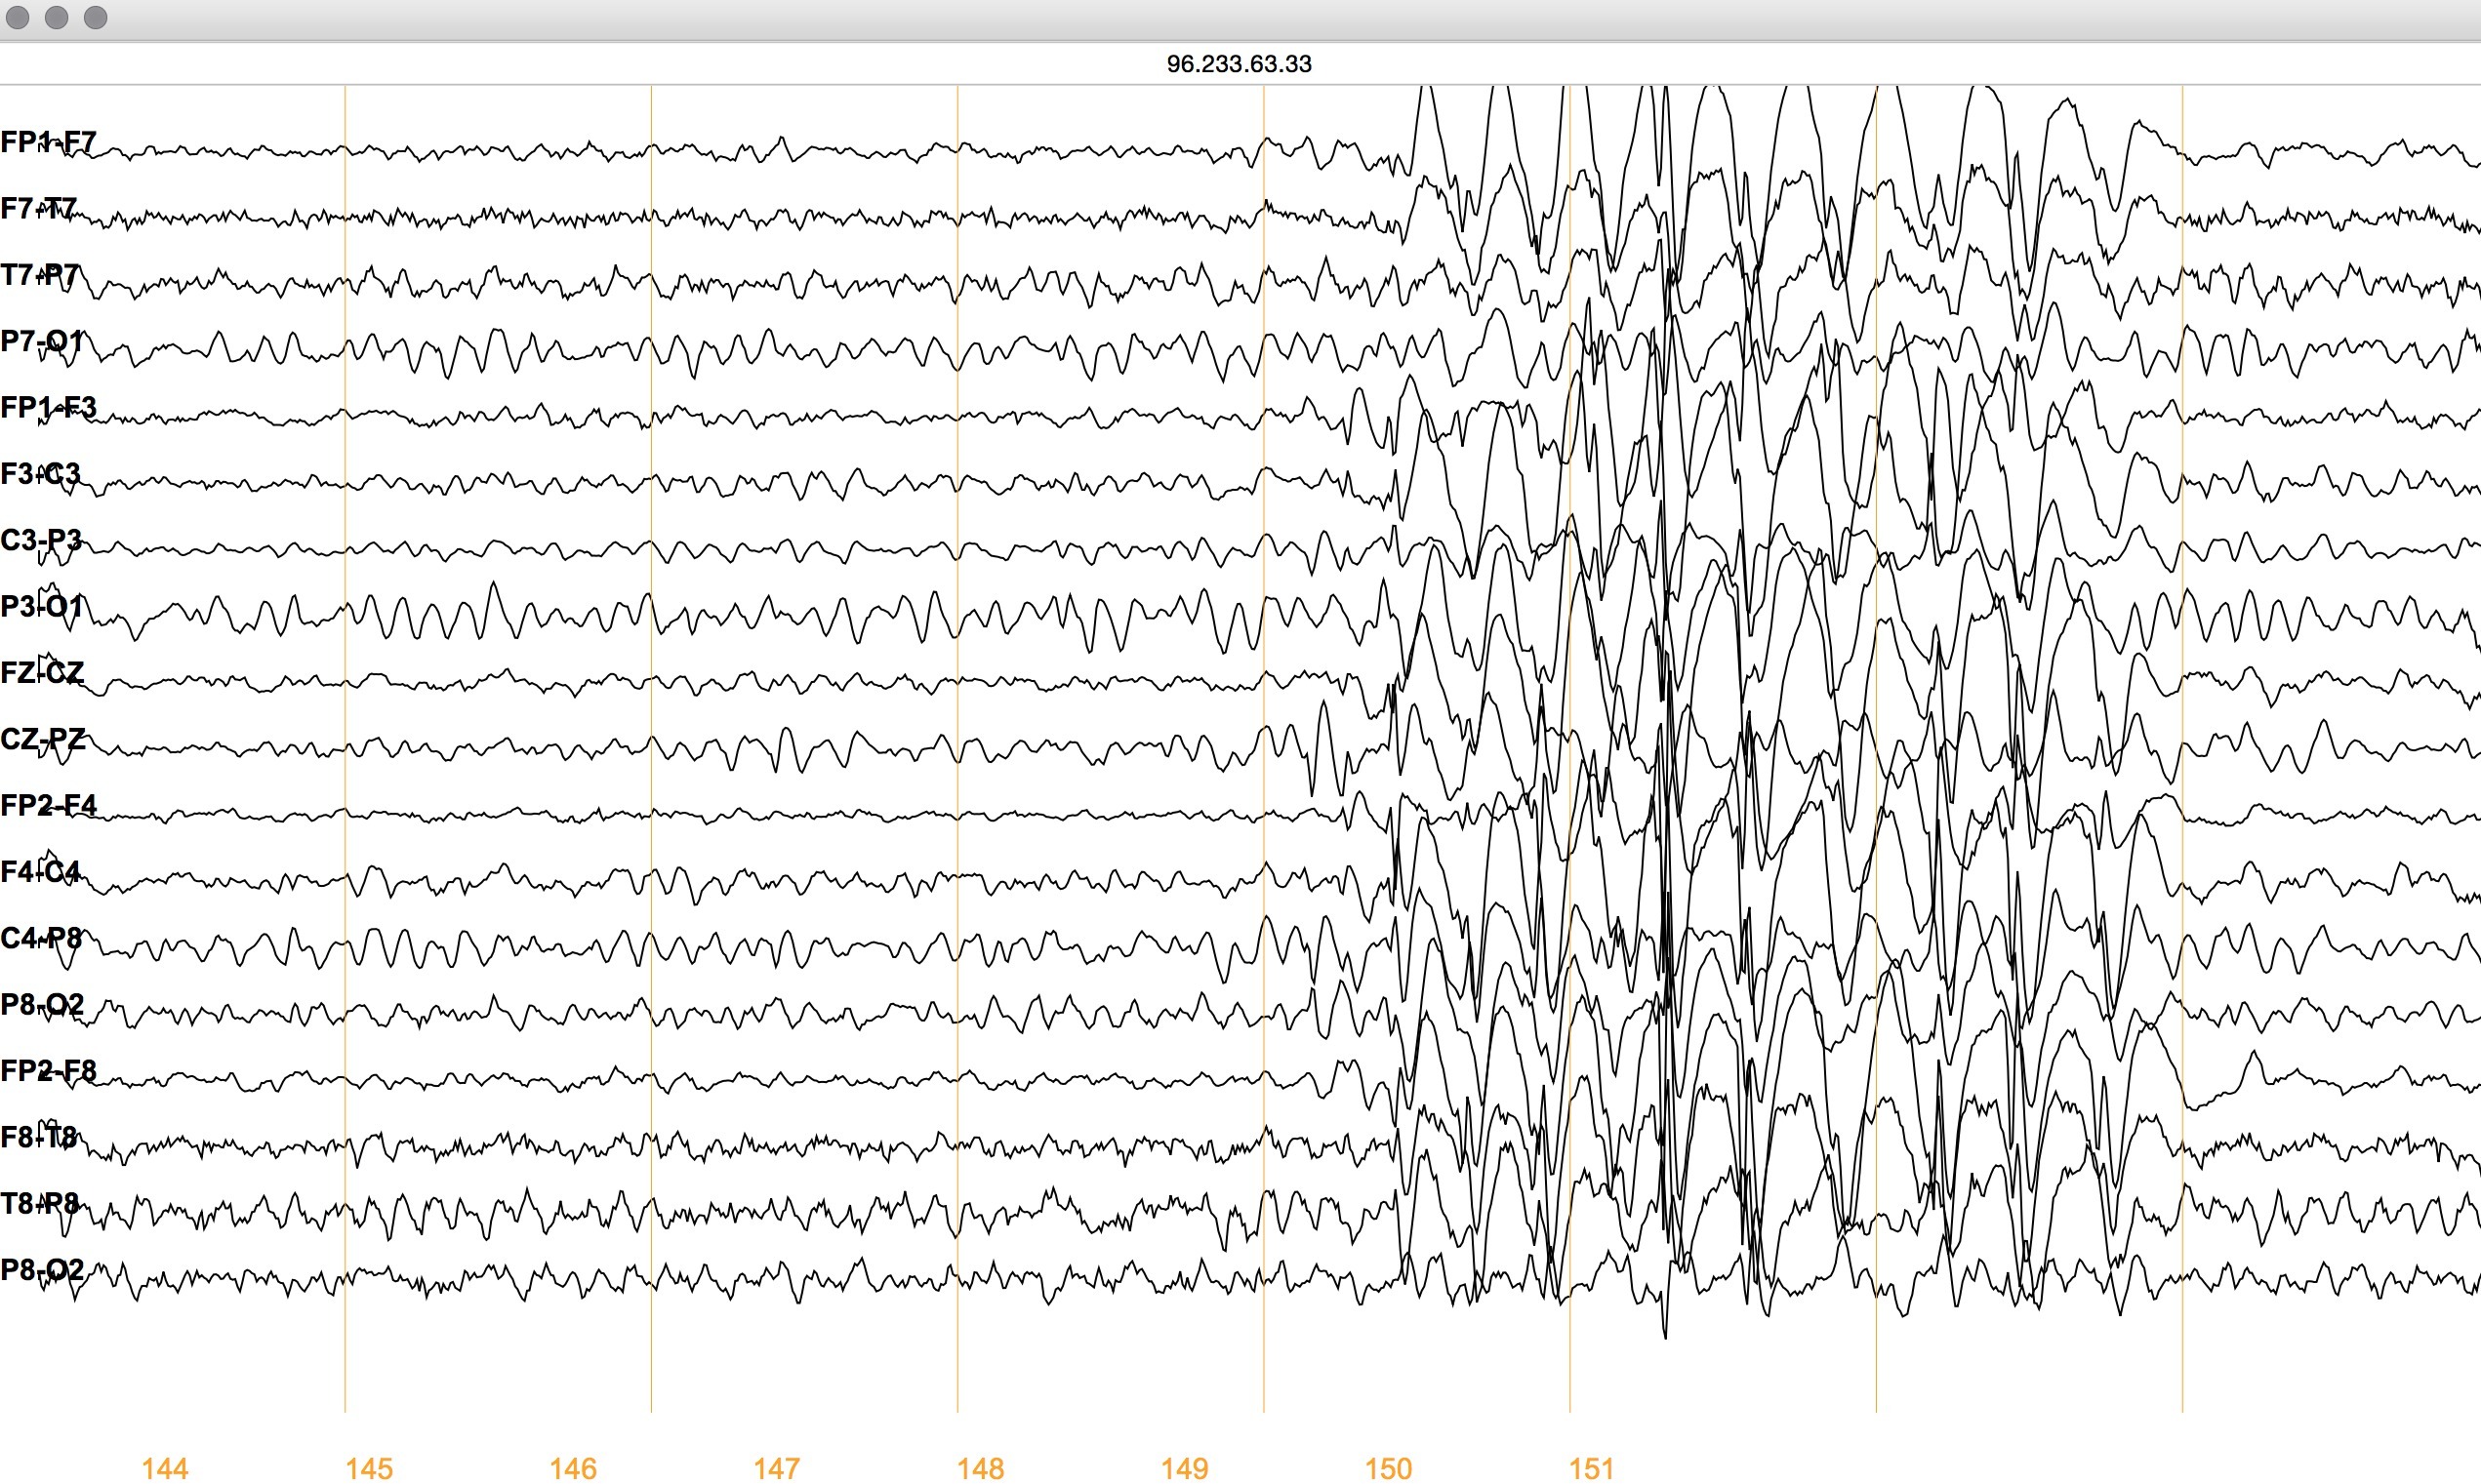Click the FP2-F4 channel label
This screenshot has width=2481, height=1484.
pos(48,805)
